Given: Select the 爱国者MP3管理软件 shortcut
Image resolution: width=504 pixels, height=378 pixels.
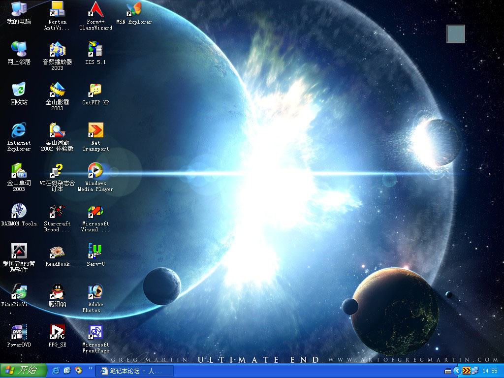Looking at the screenshot, I should point(19,258).
